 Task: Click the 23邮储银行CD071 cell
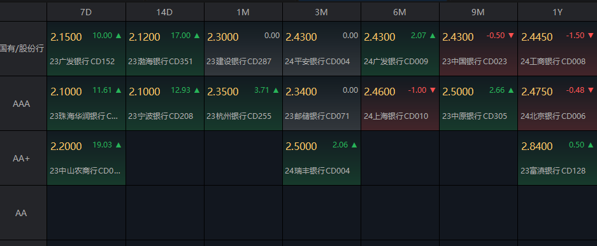(x=322, y=104)
